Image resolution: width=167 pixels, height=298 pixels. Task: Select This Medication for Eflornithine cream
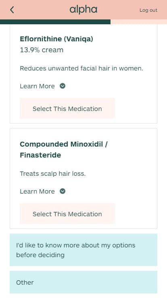(x=67, y=109)
